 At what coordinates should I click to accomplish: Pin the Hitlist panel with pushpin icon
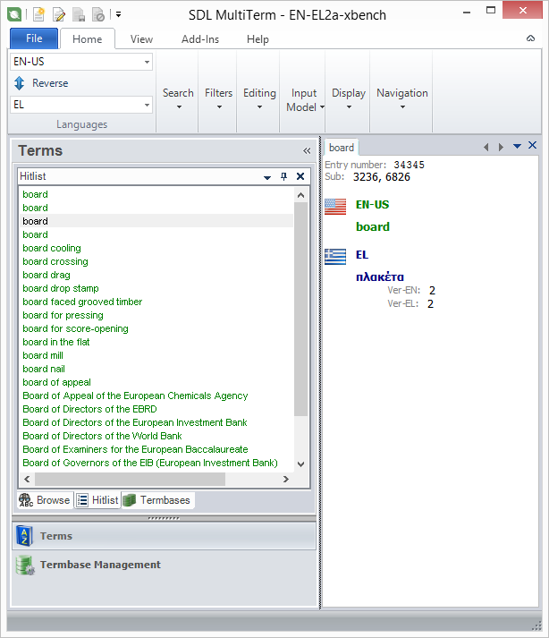tap(283, 176)
